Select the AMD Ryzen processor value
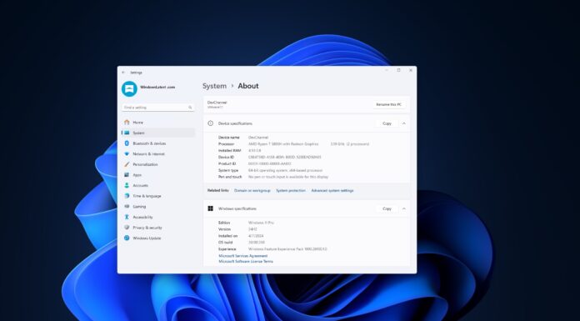 pos(283,144)
